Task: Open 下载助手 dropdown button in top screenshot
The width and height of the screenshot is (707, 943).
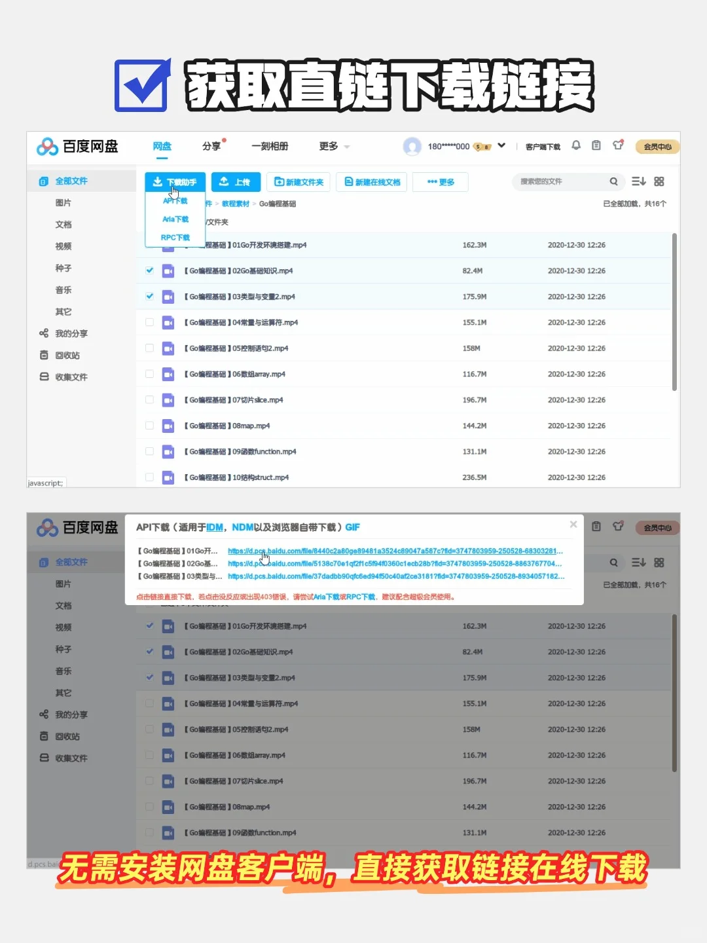Action: pyautogui.click(x=175, y=182)
